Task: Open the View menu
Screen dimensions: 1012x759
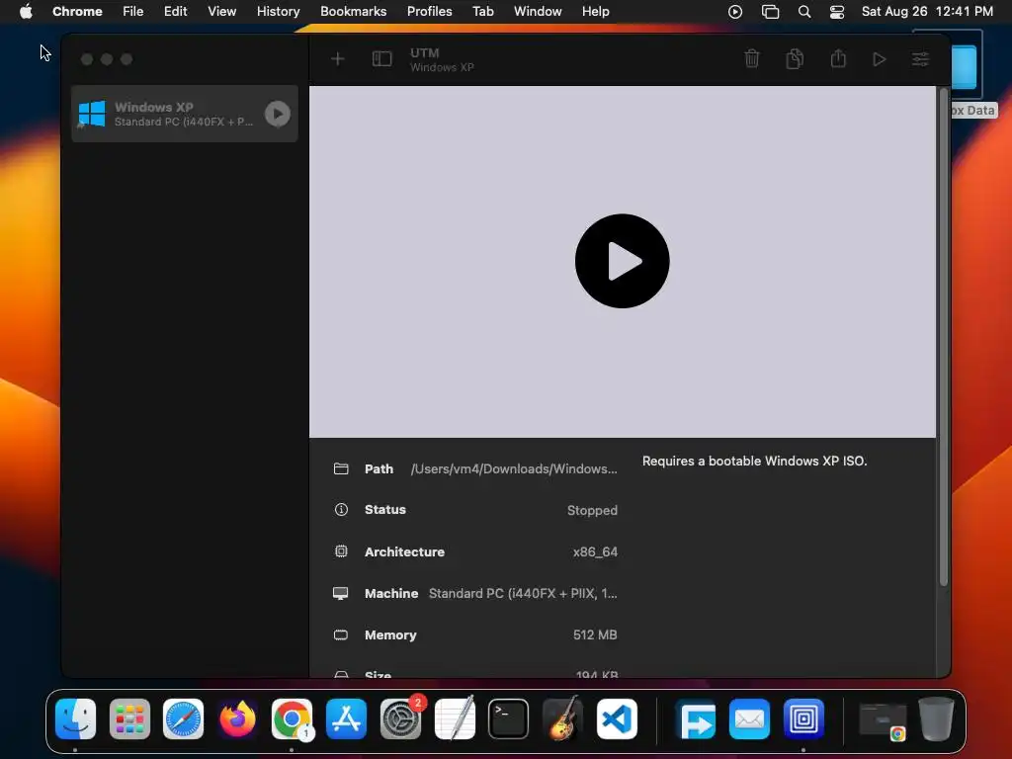Action: coord(222,12)
